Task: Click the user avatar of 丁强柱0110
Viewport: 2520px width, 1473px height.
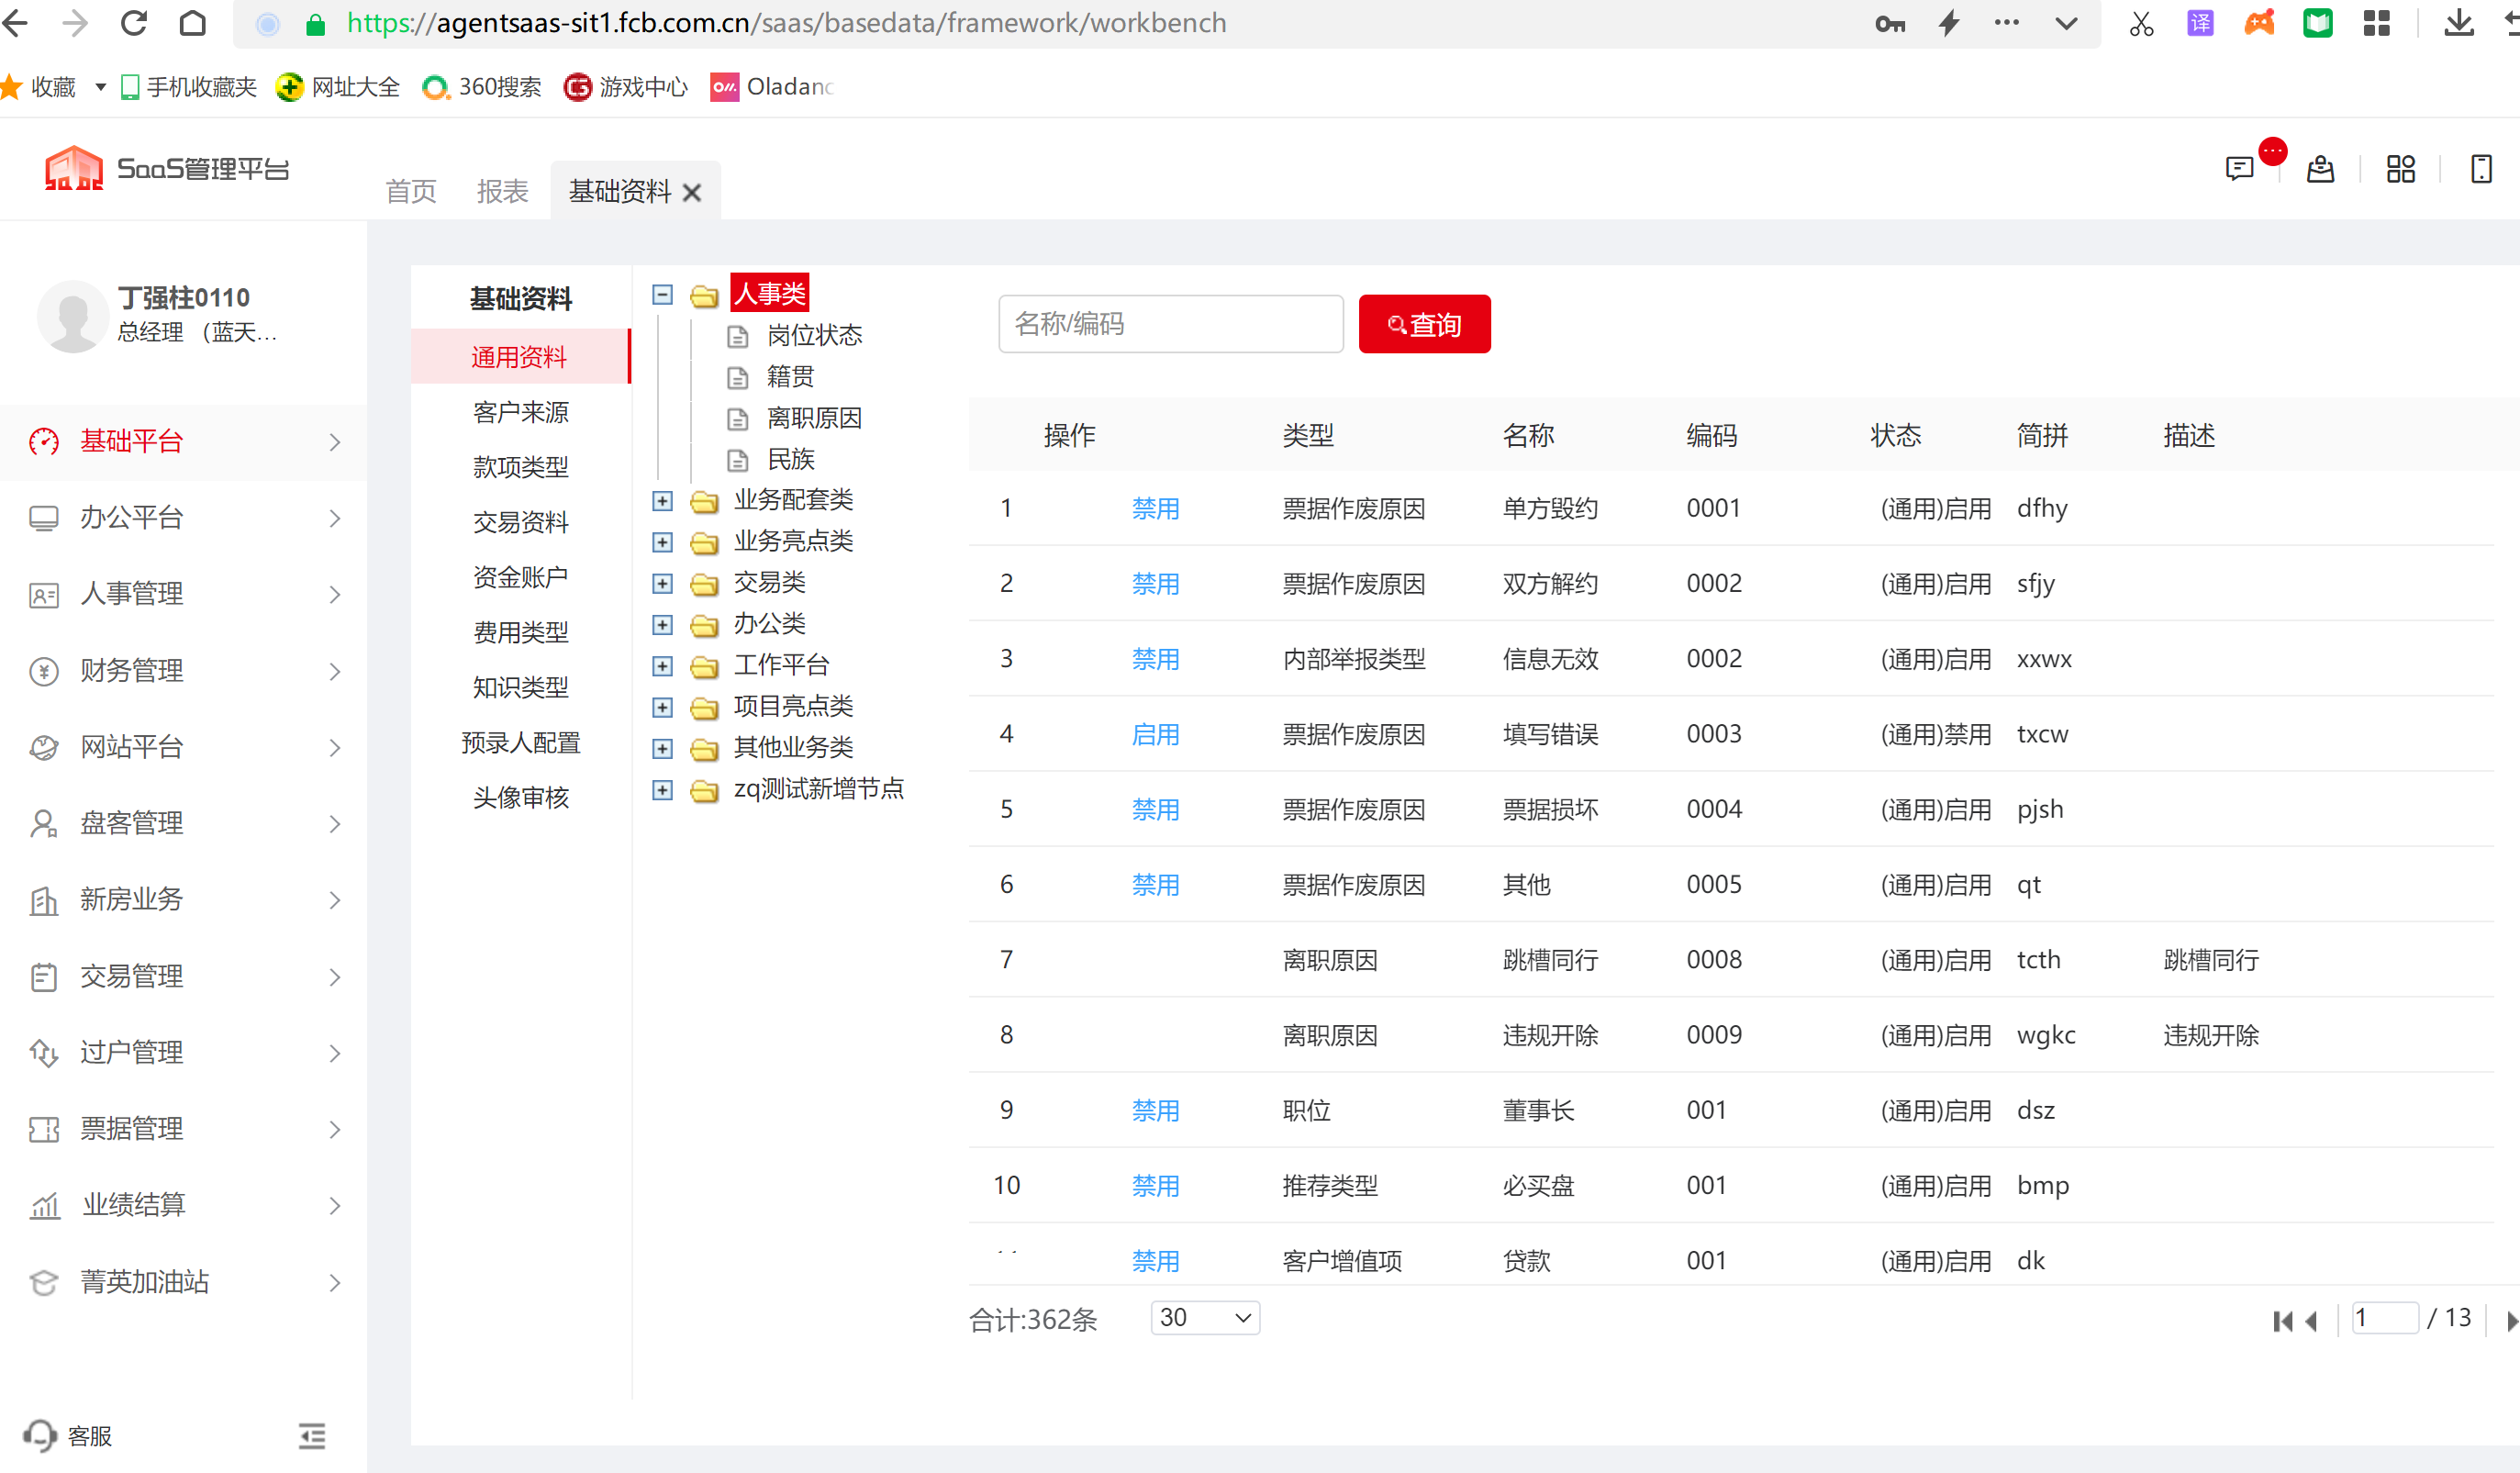Action: click(x=72, y=315)
